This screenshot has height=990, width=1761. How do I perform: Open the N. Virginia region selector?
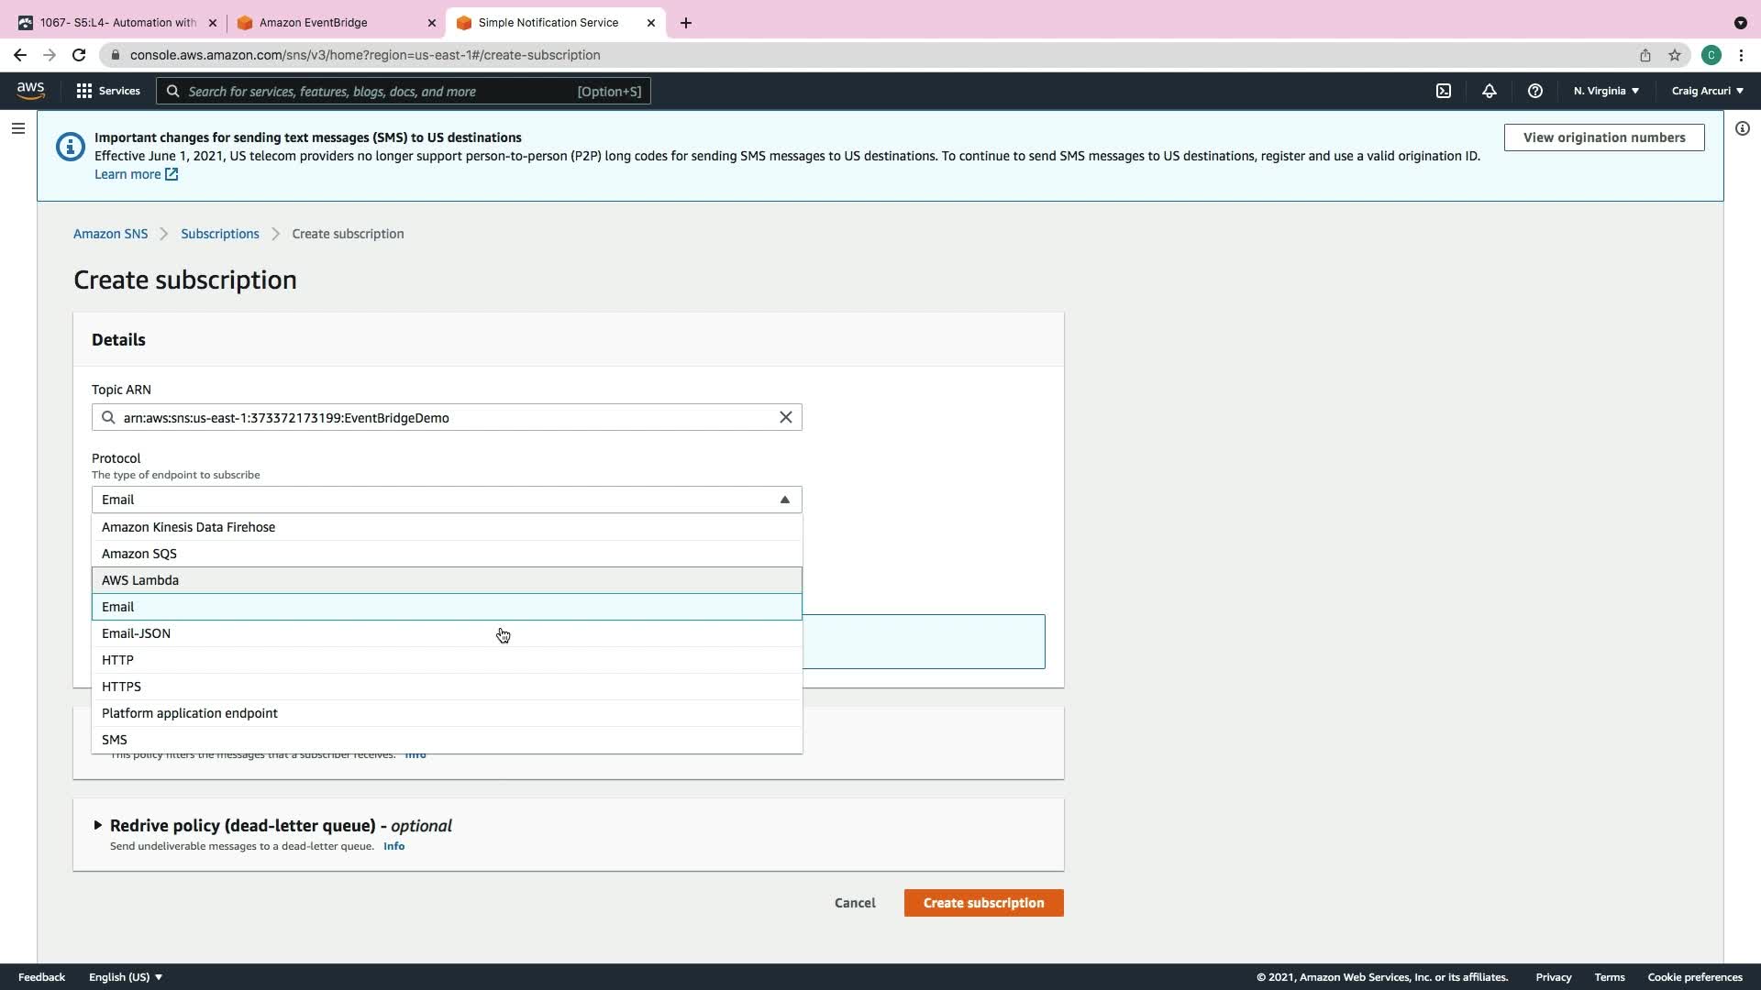1606,91
